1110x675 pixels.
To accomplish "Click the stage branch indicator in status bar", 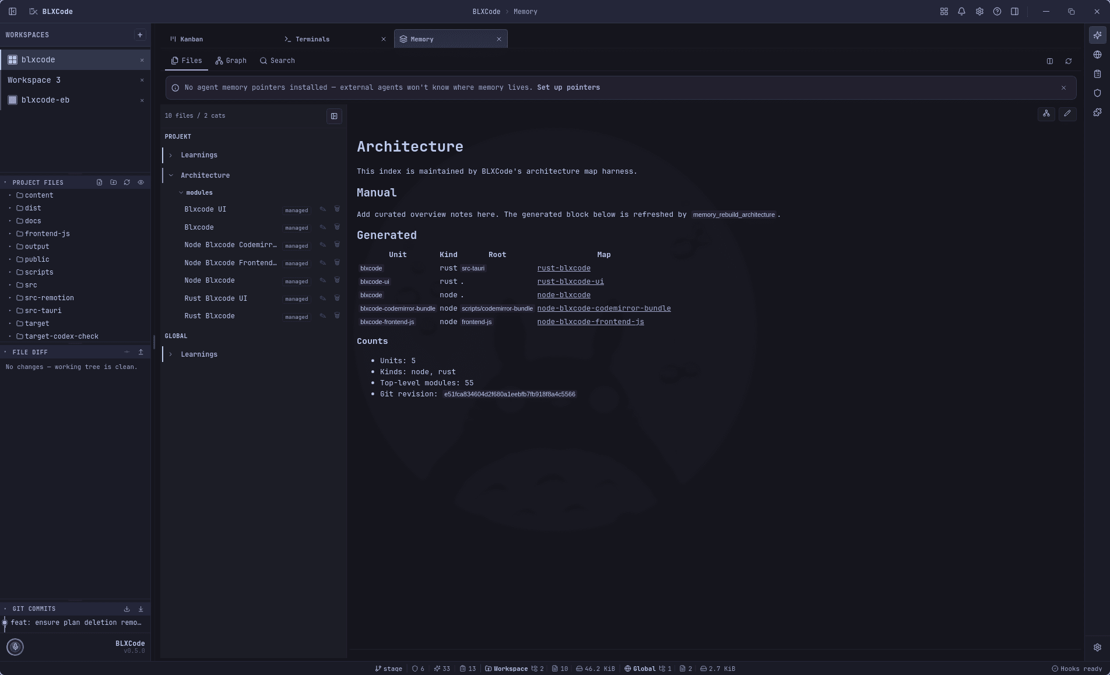I will [388, 669].
